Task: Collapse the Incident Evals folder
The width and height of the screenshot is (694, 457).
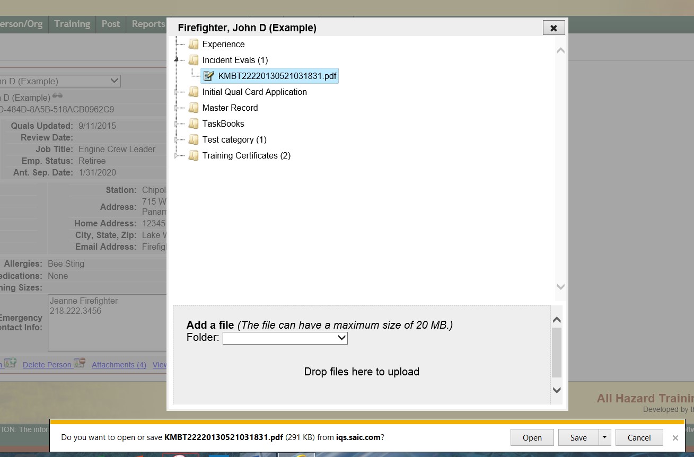Action: click(x=177, y=60)
